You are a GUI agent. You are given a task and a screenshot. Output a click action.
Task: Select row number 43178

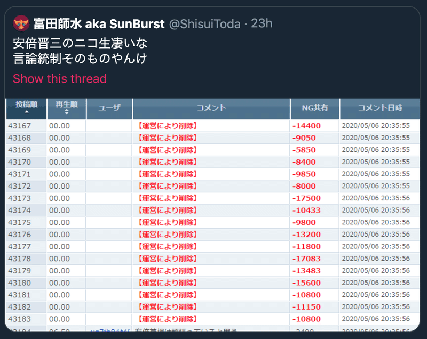tap(19, 259)
